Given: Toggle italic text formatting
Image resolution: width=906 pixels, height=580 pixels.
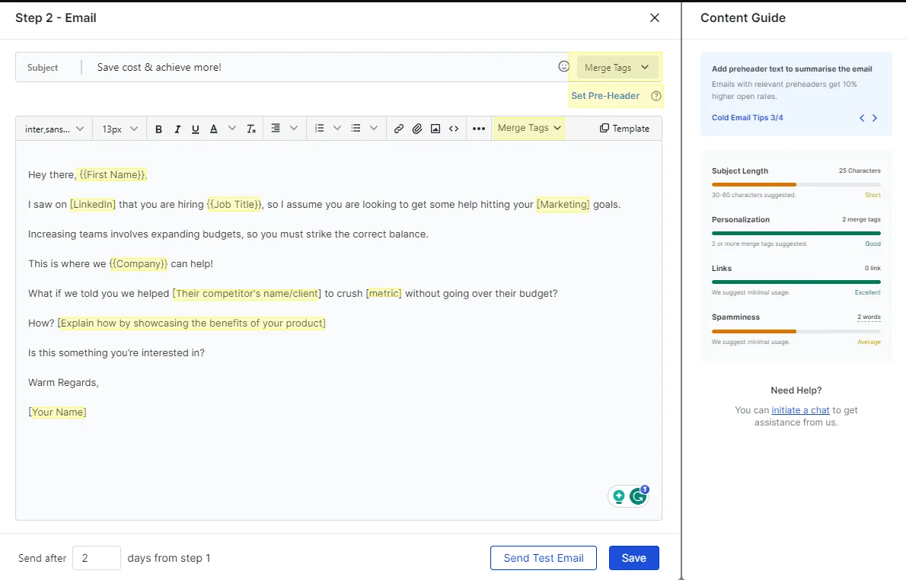Looking at the screenshot, I should click(x=177, y=129).
